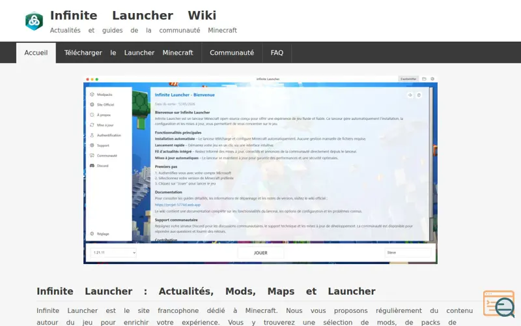Click the copy icon in news panel
Screen dimensions: 521x326
tap(419, 95)
